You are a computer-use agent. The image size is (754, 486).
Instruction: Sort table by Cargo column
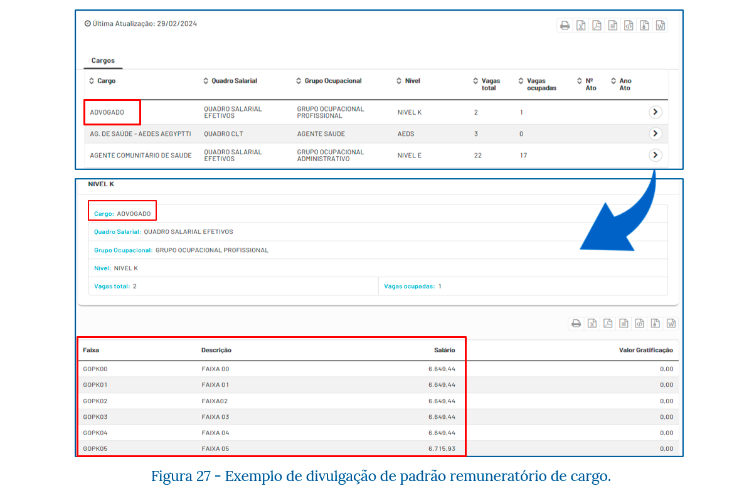pyautogui.click(x=102, y=81)
